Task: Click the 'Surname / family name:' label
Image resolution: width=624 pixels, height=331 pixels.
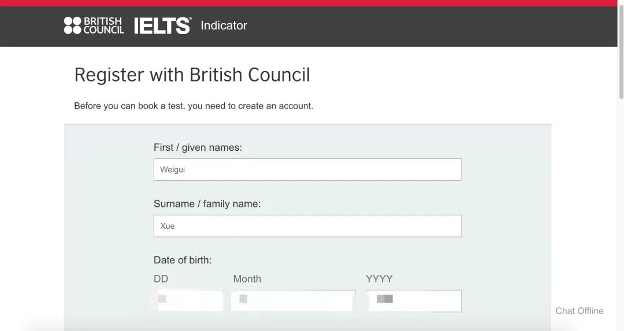Action: click(x=207, y=204)
